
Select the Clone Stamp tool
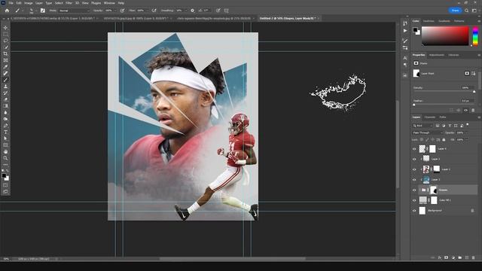pos(5,87)
